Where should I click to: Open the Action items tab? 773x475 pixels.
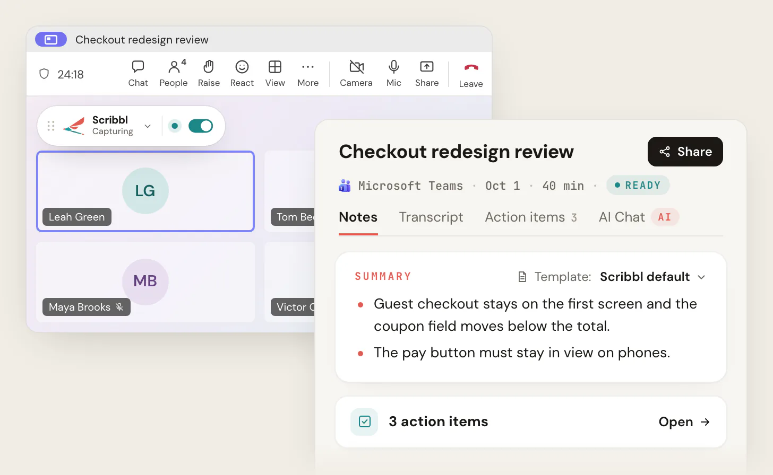point(531,217)
